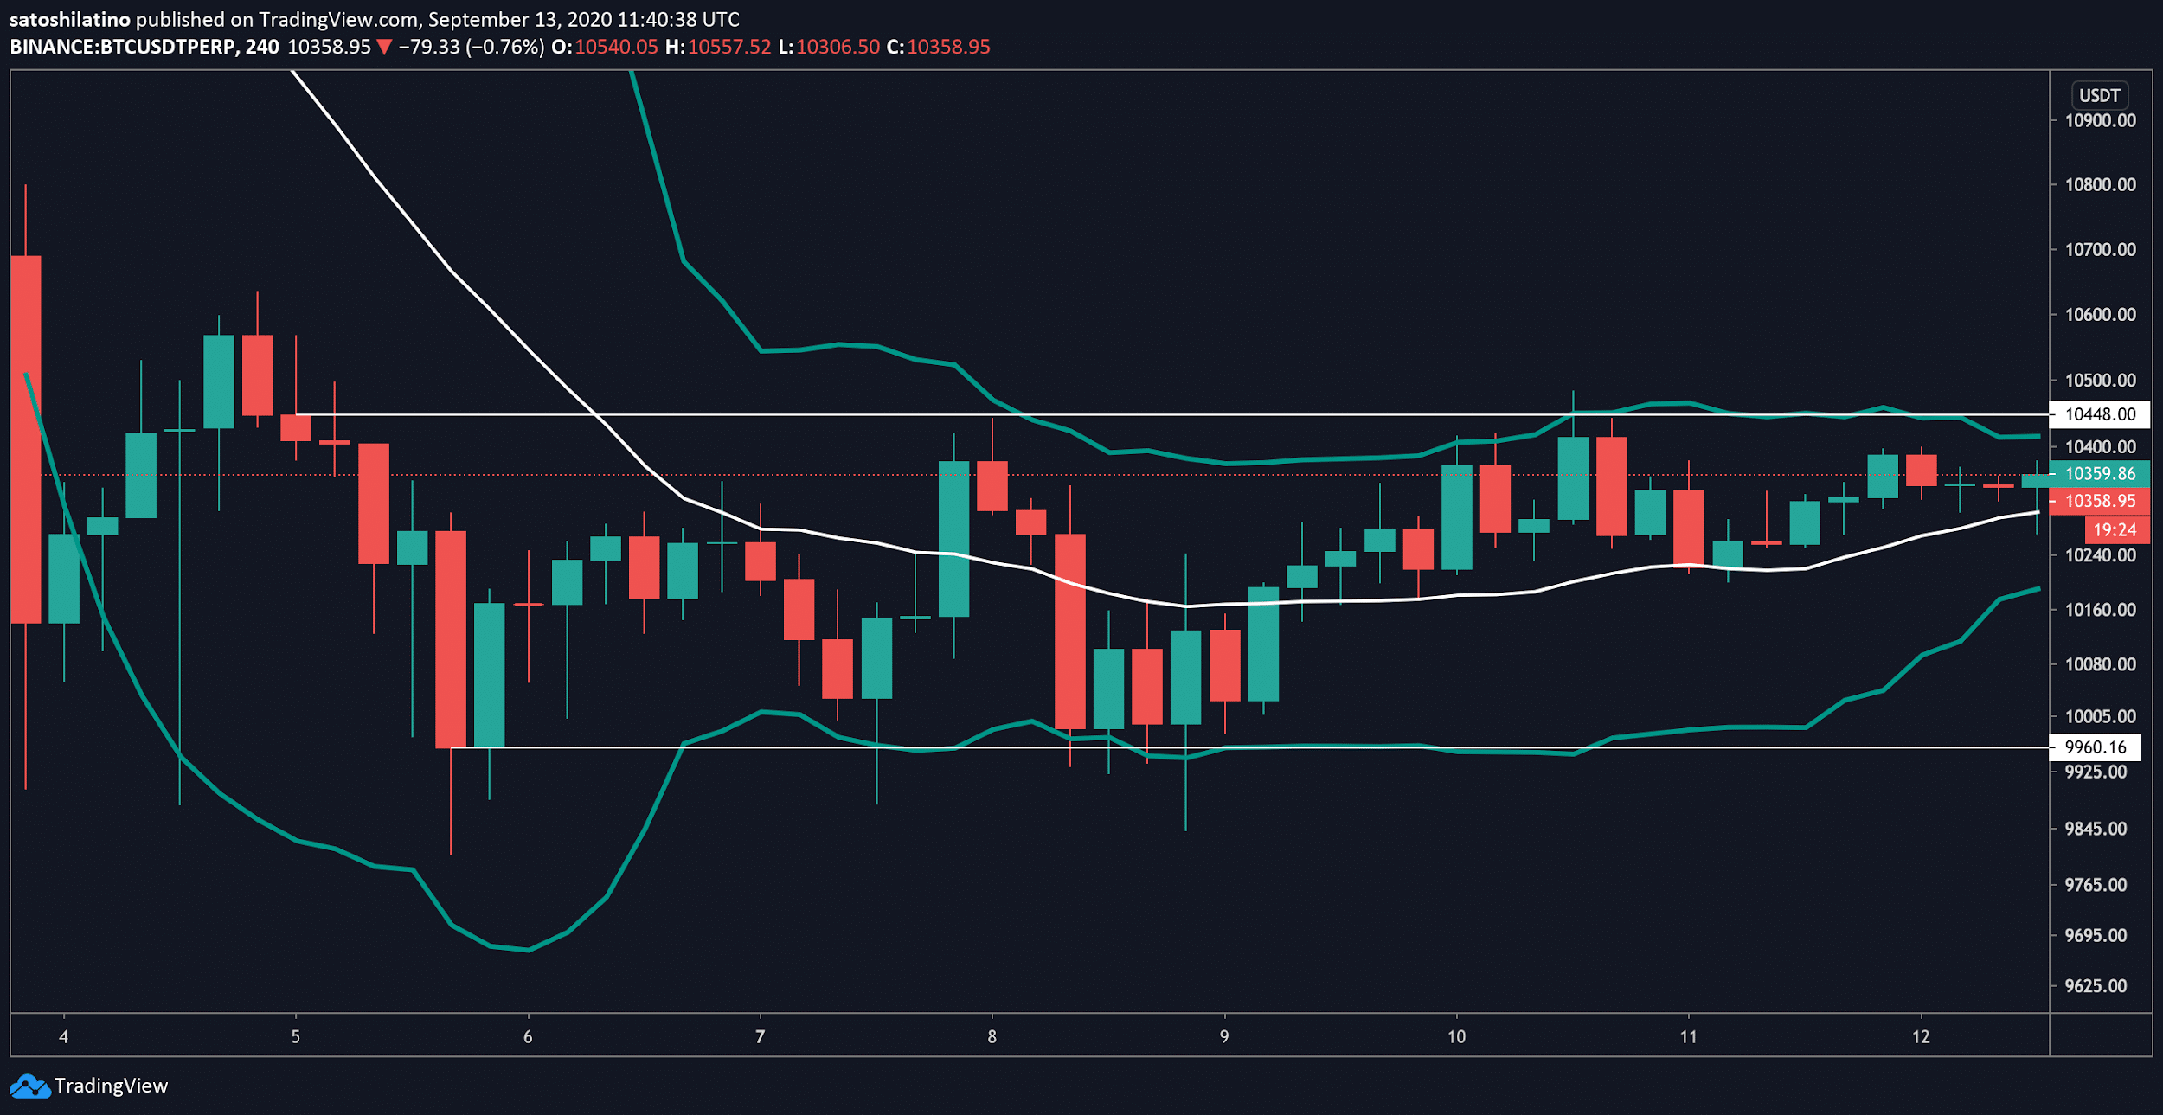Image resolution: width=2163 pixels, height=1115 pixels.
Task: Click the TradingView cloud logo icon
Action: pos(29,1086)
